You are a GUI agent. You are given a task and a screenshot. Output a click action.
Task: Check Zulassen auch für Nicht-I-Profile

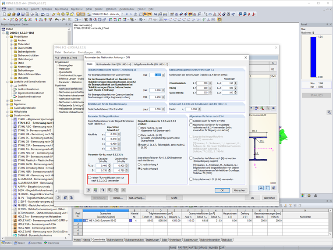(191, 120)
